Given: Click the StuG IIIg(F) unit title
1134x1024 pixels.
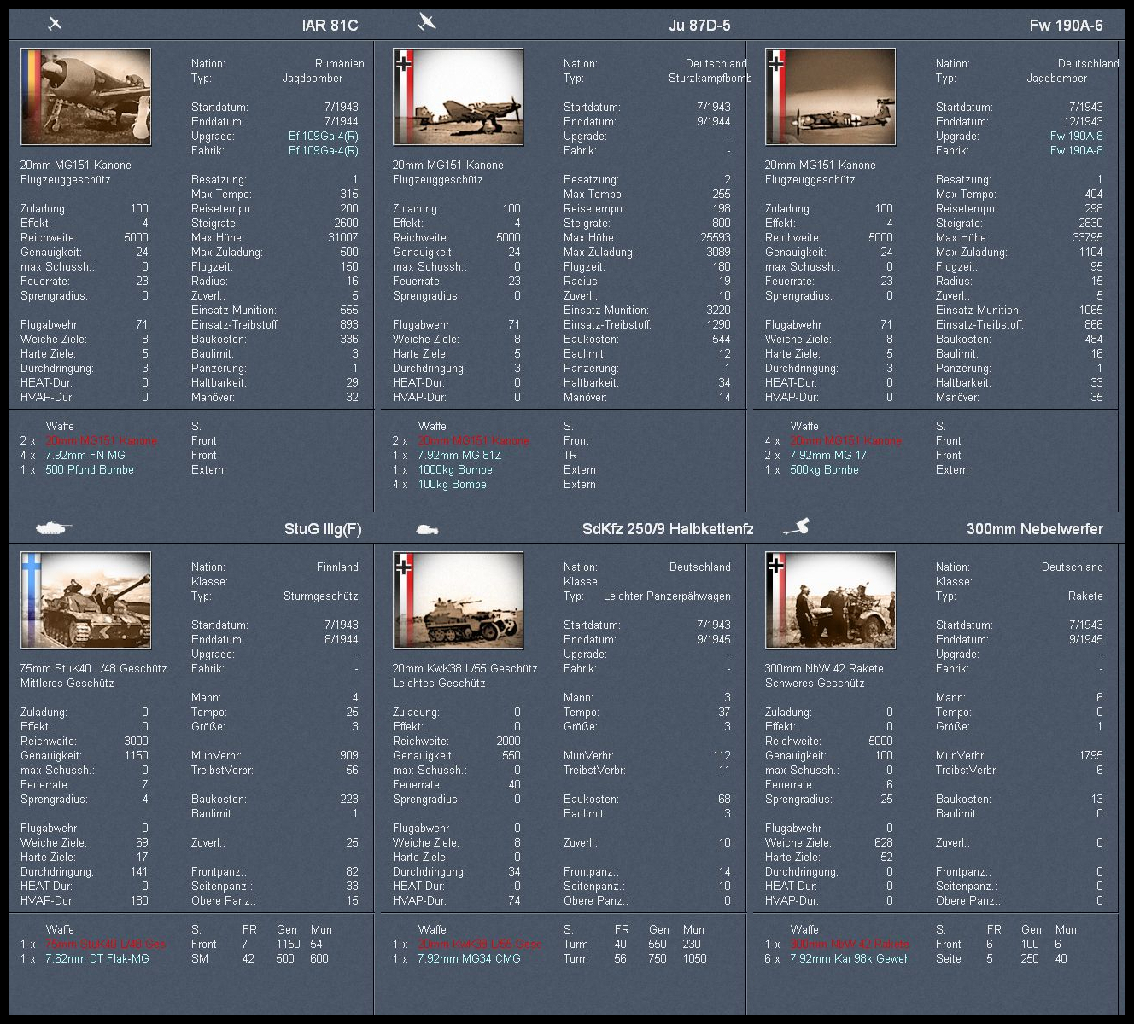Looking at the screenshot, I should pos(323,529).
